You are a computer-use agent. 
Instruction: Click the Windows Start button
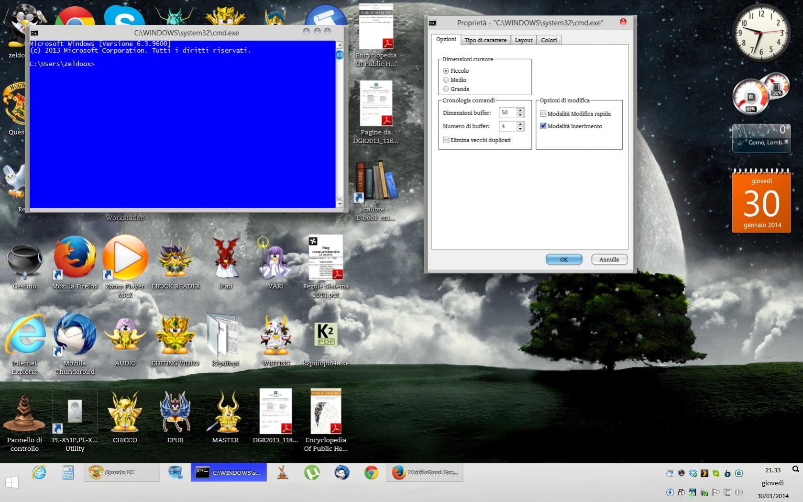coord(12,481)
